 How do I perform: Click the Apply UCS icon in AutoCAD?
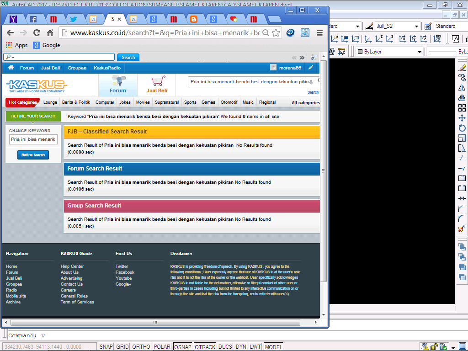437,39
